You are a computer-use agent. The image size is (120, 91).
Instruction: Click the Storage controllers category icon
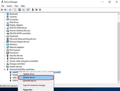(x=8, y=64)
